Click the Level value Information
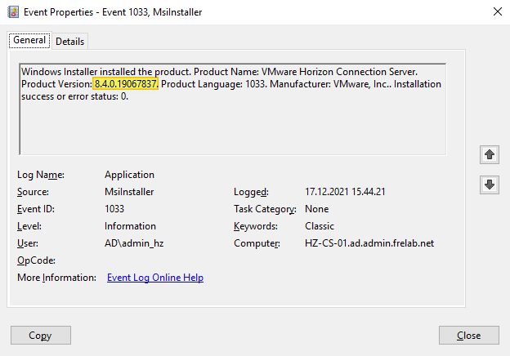510x356 pixels. [x=127, y=226]
